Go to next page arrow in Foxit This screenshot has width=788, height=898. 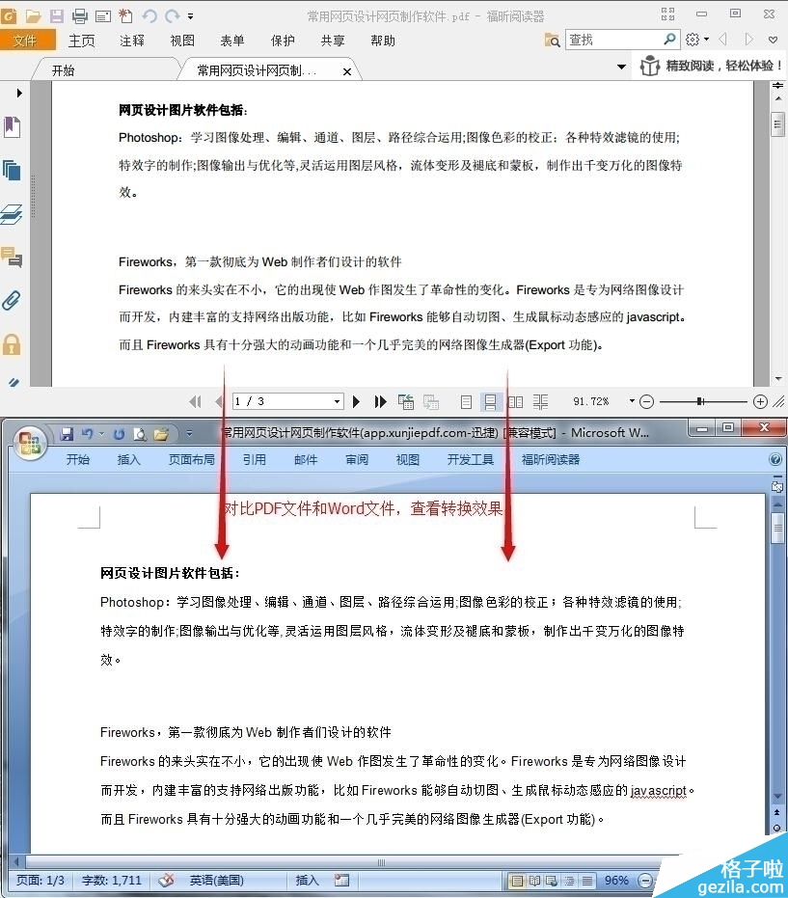click(356, 401)
